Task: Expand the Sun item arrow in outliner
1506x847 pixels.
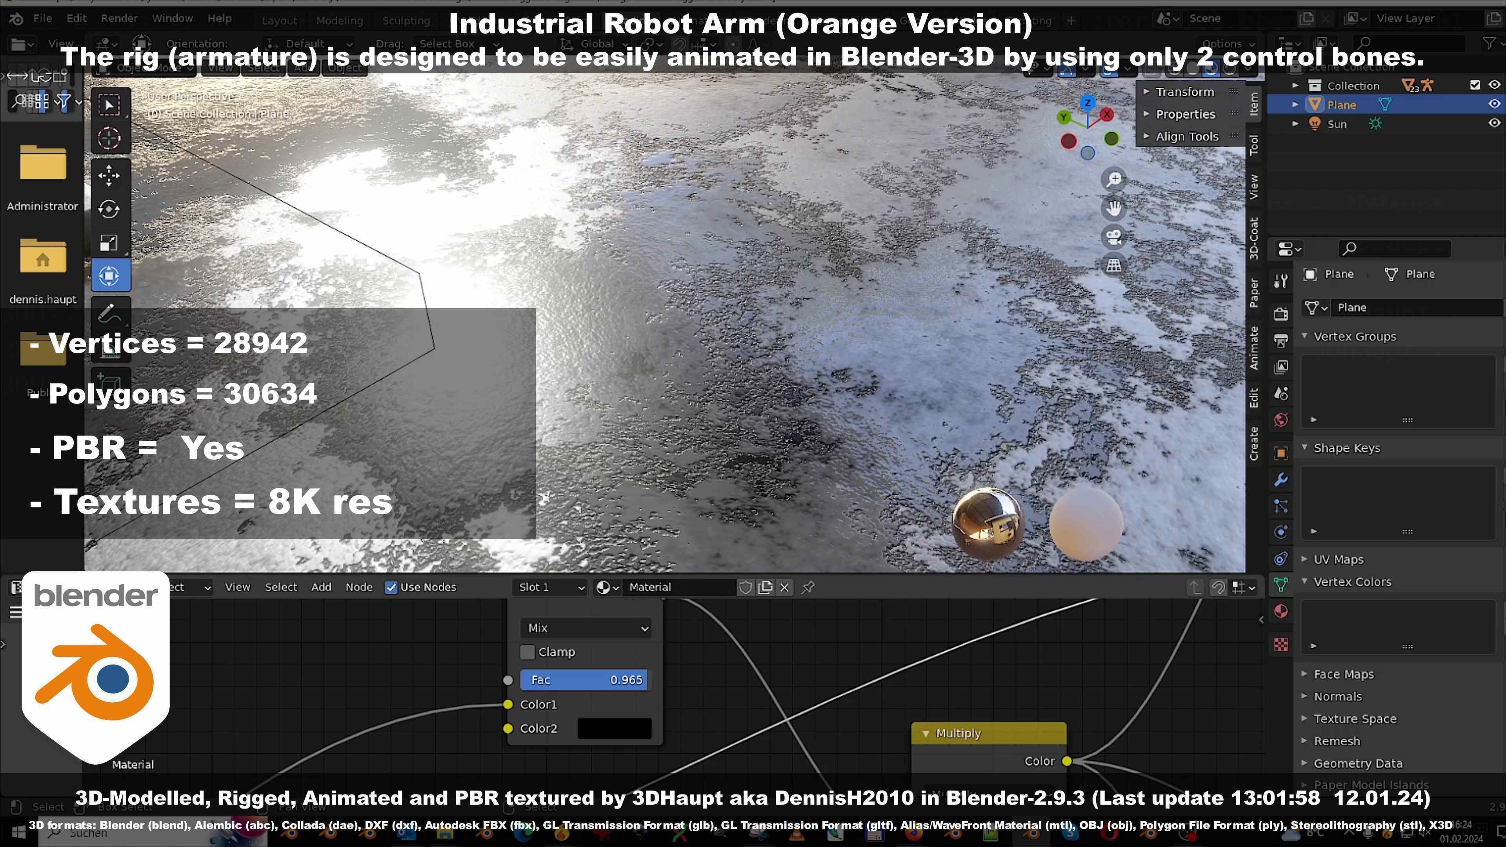Action: click(1295, 124)
